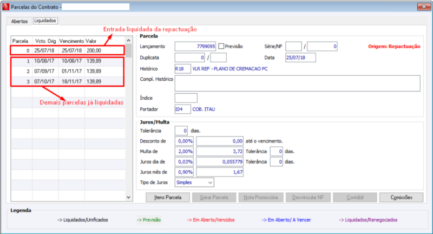Click the Juros mês value 1,67

click(220, 172)
